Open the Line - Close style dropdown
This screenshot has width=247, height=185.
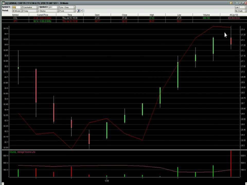pos(75,7)
